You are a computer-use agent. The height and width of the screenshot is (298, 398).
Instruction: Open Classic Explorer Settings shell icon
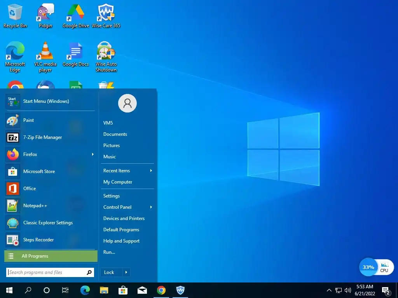point(13,223)
